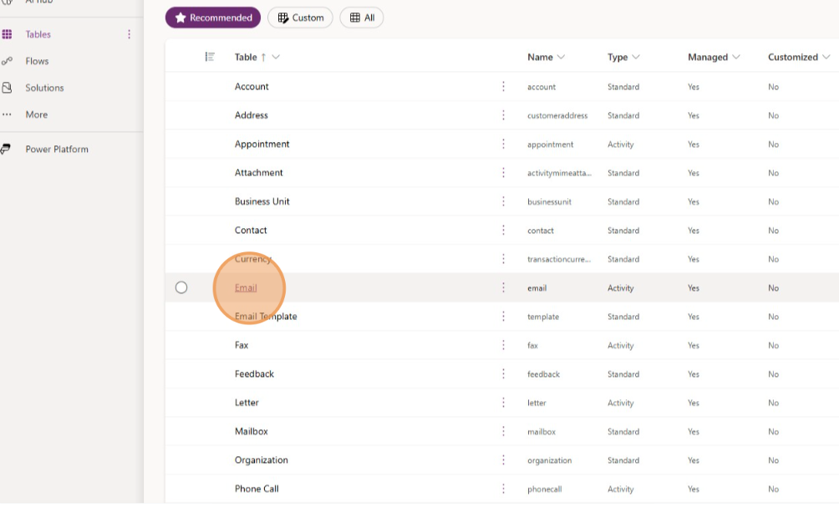The image size is (839, 518).
Task: Click the phonecall name cell
Action: [544, 490]
